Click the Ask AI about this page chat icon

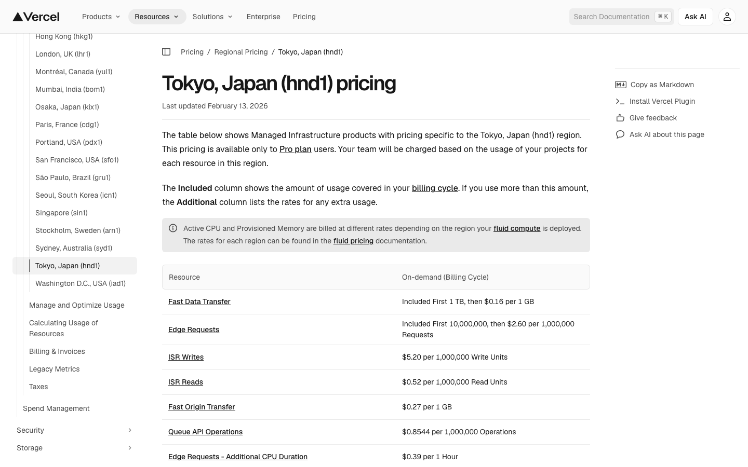[x=620, y=134]
